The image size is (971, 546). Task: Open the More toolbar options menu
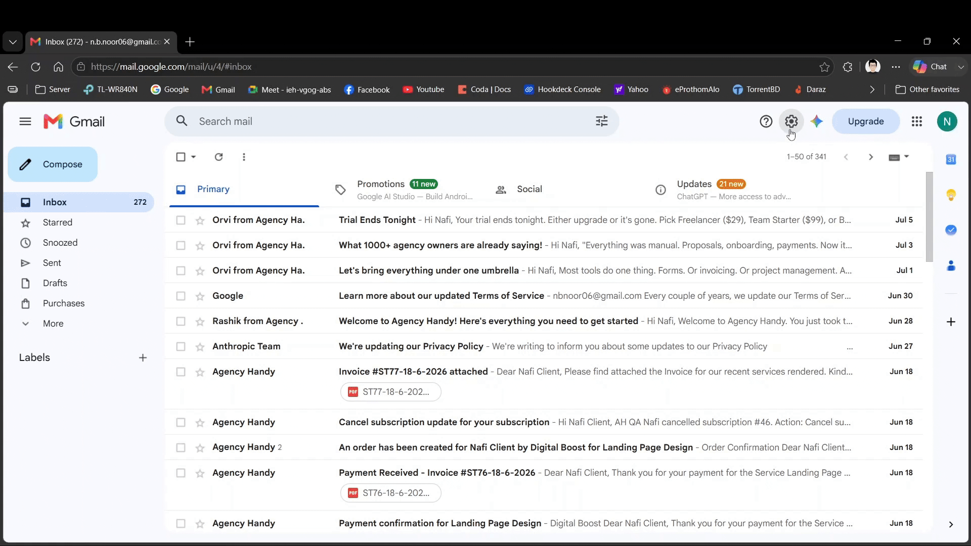244,157
